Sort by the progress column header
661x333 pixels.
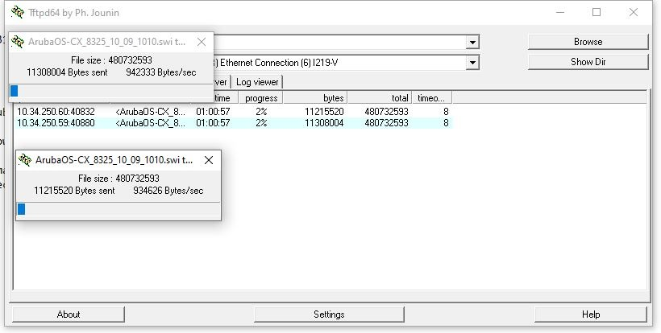click(261, 98)
